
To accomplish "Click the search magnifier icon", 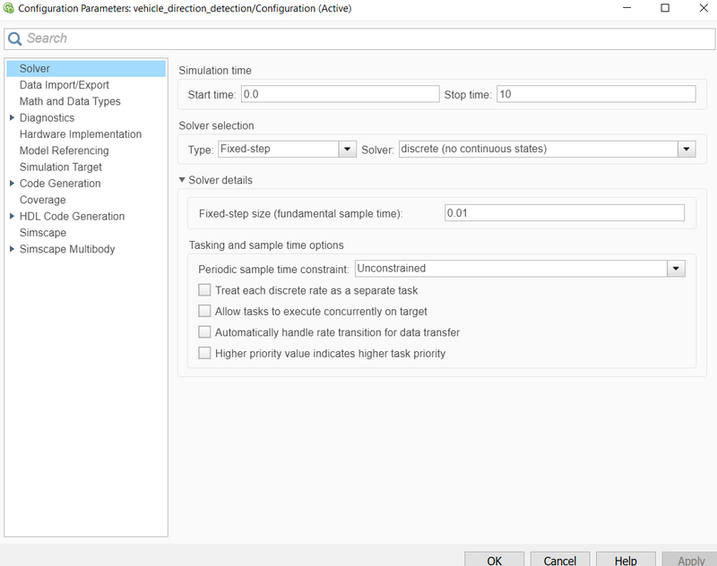I will point(14,39).
